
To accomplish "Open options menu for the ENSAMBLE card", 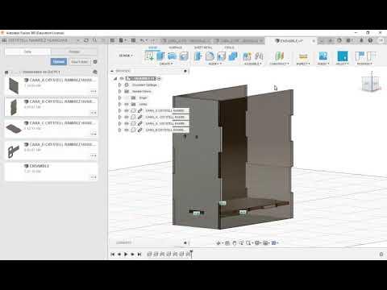I will tap(94, 177).
